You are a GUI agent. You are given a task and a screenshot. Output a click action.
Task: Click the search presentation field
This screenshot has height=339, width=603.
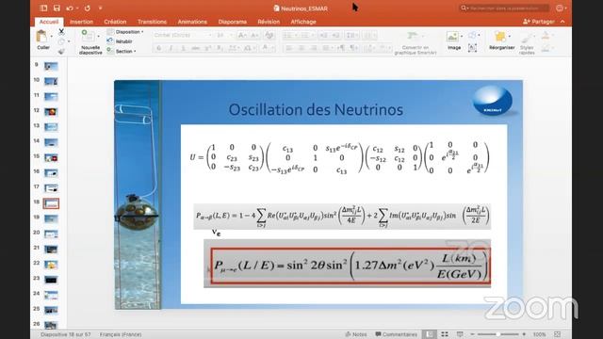coord(505,8)
